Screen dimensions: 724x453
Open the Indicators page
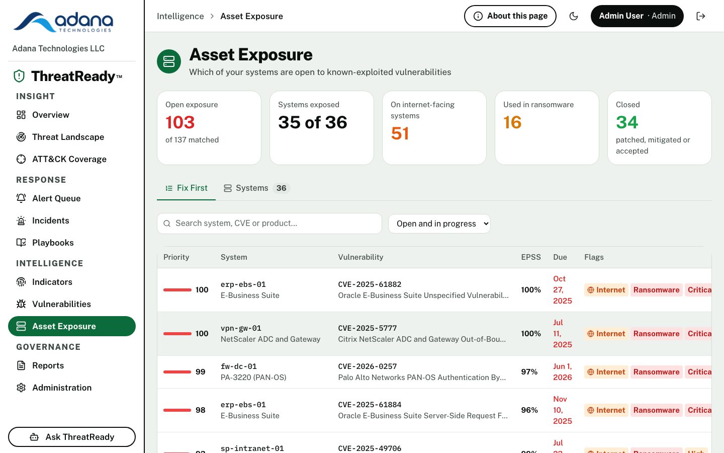72,282
